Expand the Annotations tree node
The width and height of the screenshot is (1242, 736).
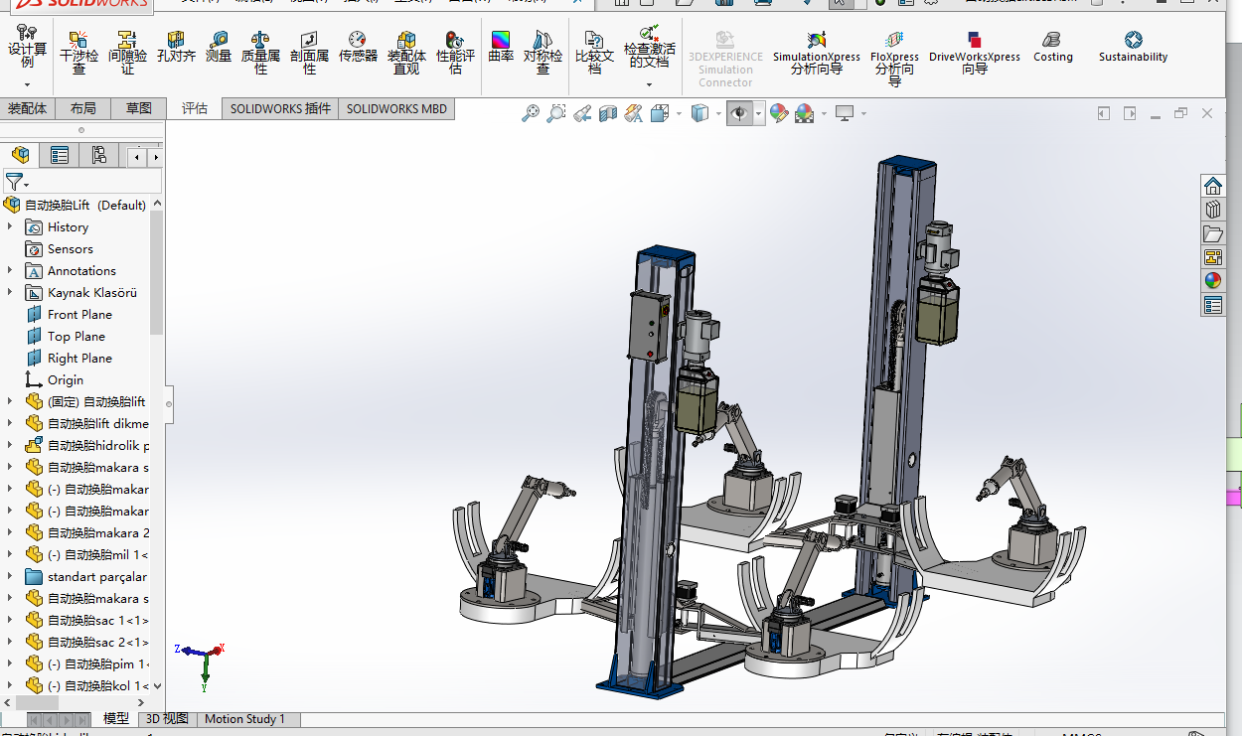tap(10, 270)
